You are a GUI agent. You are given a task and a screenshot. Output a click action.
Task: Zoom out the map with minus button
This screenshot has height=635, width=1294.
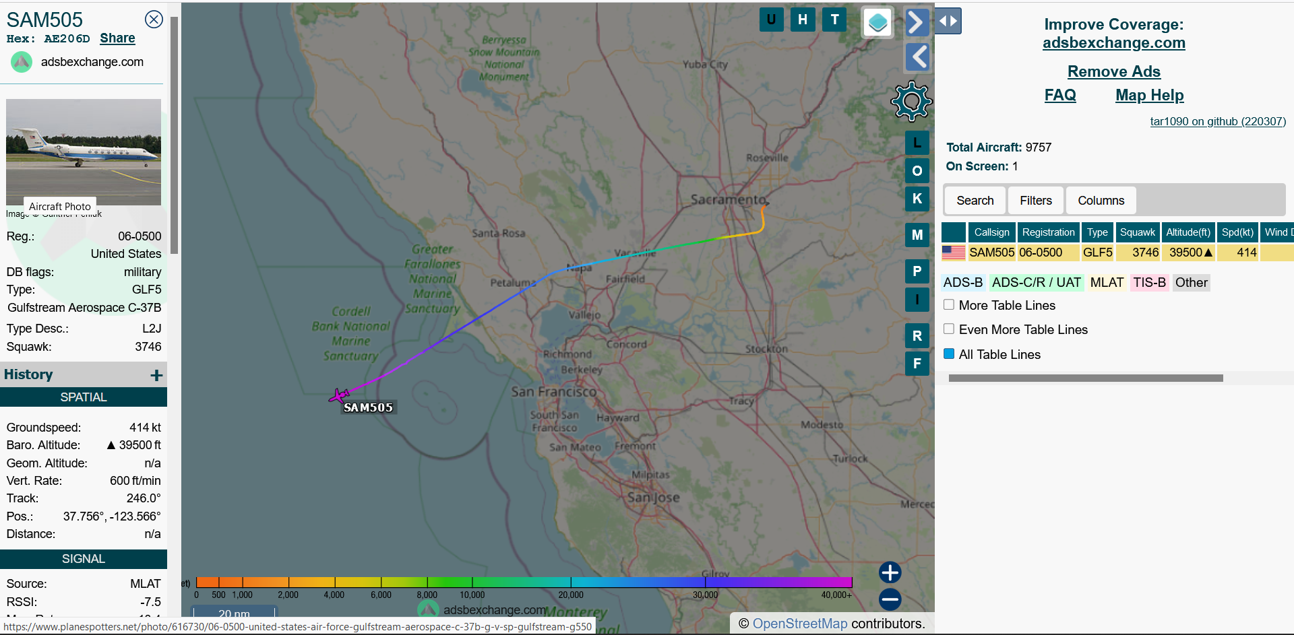tap(890, 599)
